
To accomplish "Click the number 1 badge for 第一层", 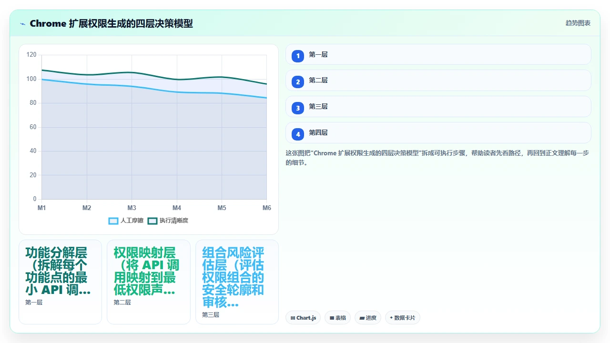I will pyautogui.click(x=298, y=56).
